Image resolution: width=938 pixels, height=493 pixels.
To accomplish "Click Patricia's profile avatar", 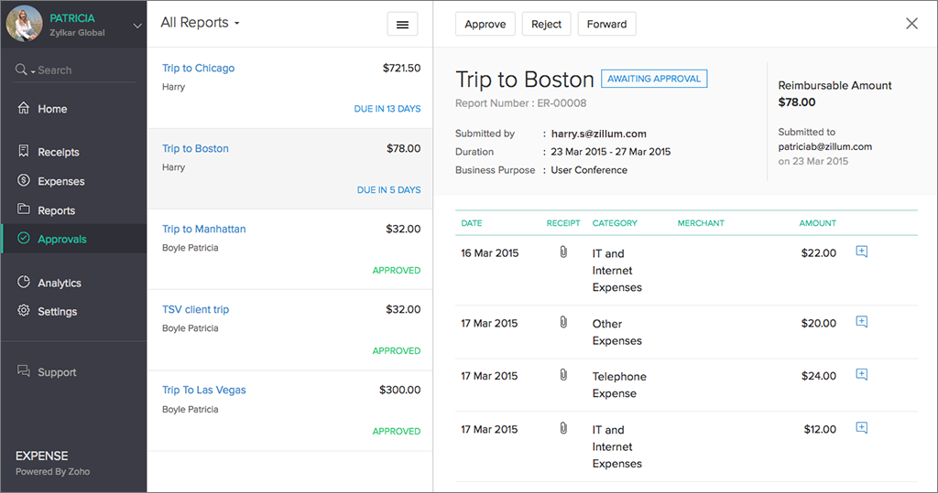I will [24, 24].
